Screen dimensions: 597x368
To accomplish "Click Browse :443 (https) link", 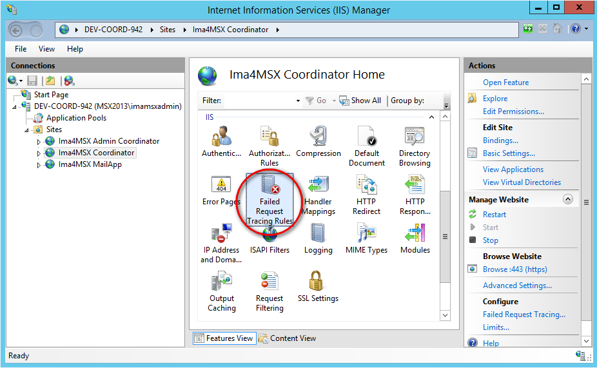I will click(514, 269).
